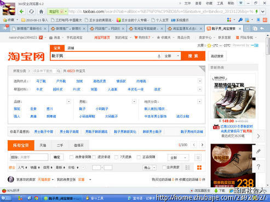
Task: Open the 149.00 情侣马丁靴 product thumbnail
Action: (233, 97)
